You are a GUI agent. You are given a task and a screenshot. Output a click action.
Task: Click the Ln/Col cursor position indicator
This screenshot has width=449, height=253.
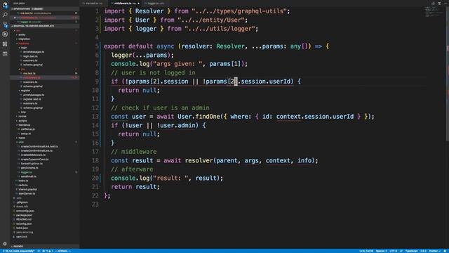366,251
